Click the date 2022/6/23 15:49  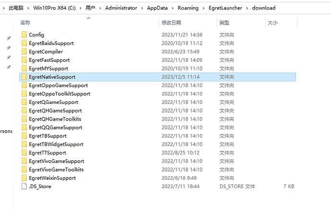[x=180, y=52]
